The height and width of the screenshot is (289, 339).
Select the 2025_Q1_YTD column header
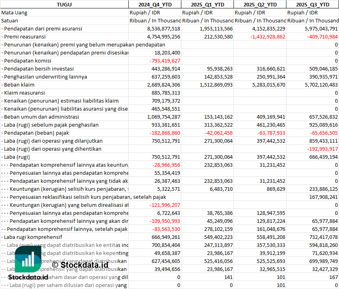tap(207, 4)
